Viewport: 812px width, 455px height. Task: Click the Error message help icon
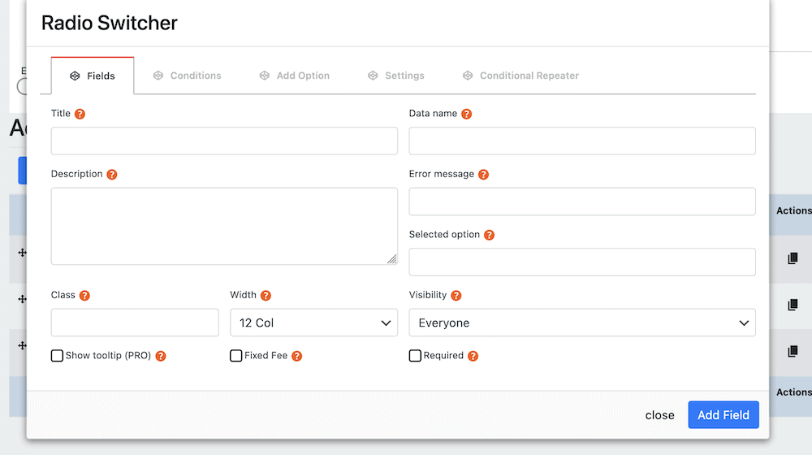(483, 175)
